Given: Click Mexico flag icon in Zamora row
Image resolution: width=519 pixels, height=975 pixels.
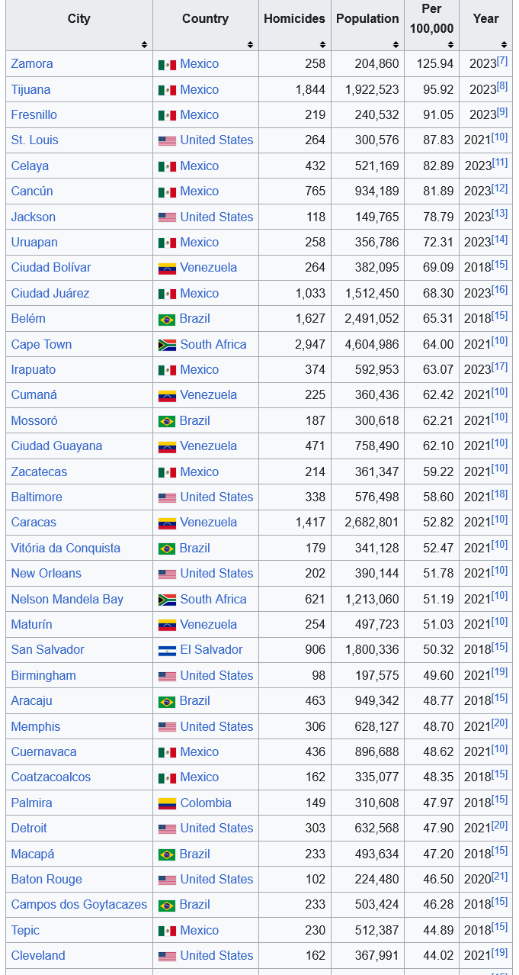Looking at the screenshot, I should (167, 65).
